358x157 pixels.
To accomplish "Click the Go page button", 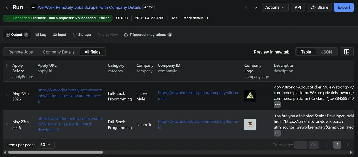I will [x=314, y=145].
